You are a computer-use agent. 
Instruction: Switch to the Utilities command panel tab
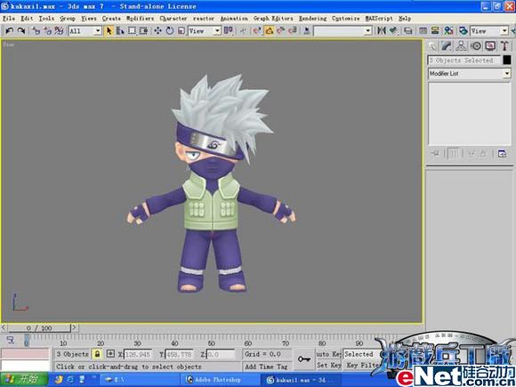(504, 46)
